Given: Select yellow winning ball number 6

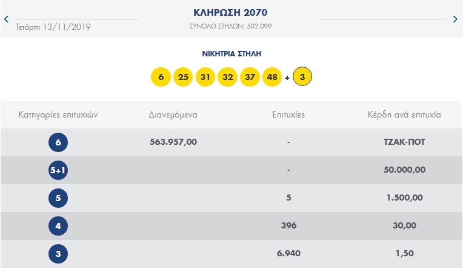Looking at the screenshot, I should 161,77.
